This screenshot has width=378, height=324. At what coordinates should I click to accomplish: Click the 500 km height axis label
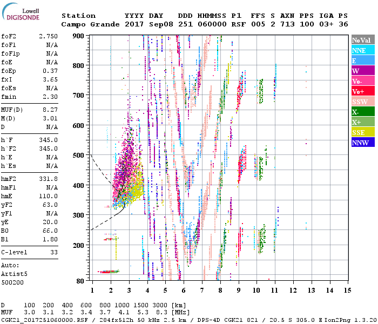pos(78,156)
